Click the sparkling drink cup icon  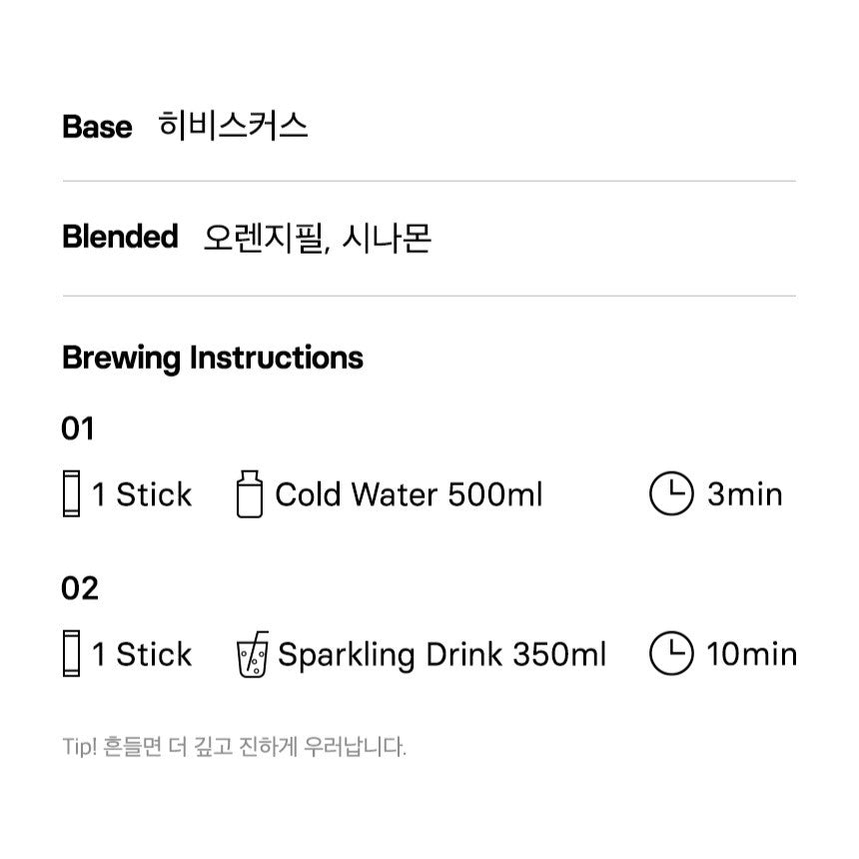pos(253,654)
